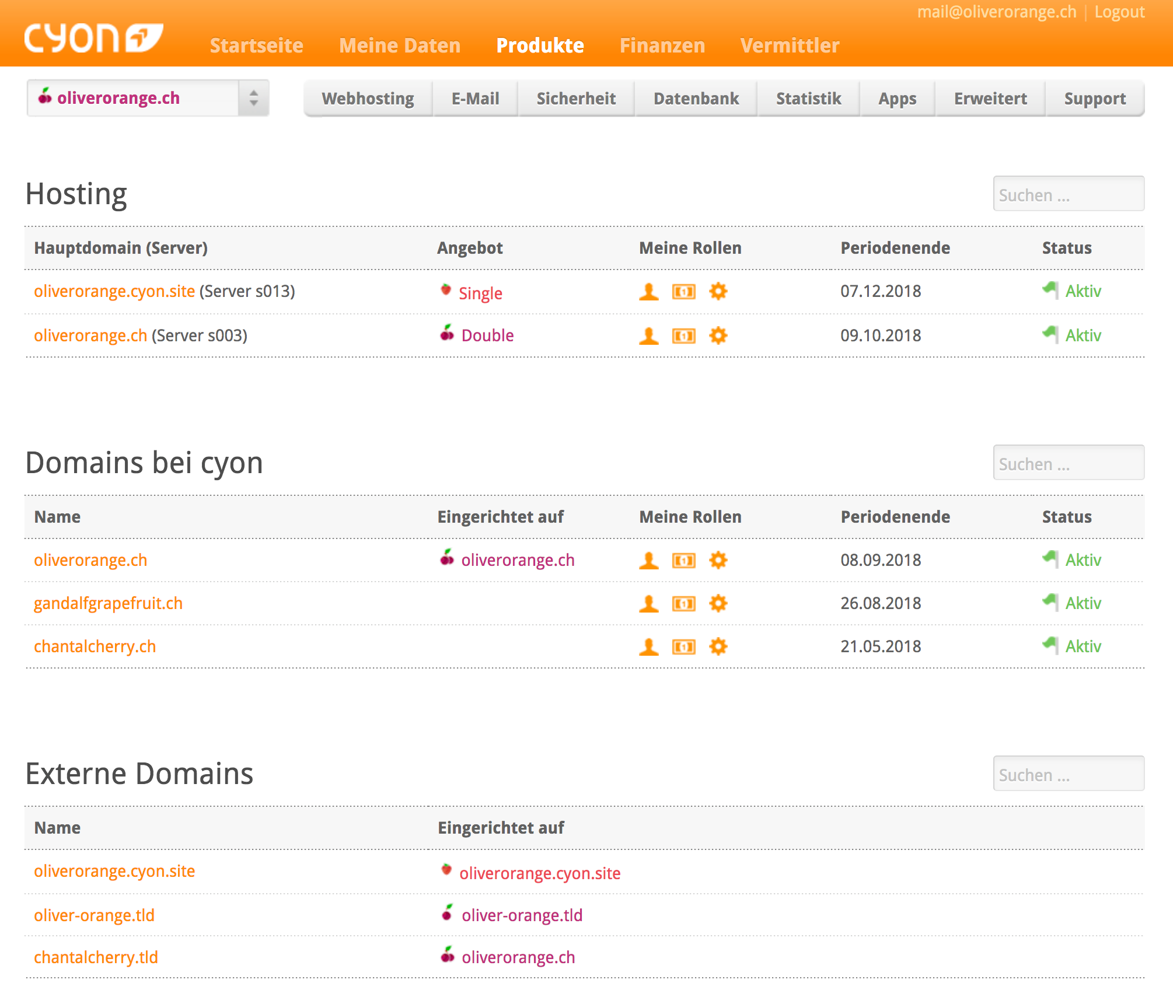1173x1004 pixels.
Task: Click the cherry icon beside Double offer
Action: [447, 334]
